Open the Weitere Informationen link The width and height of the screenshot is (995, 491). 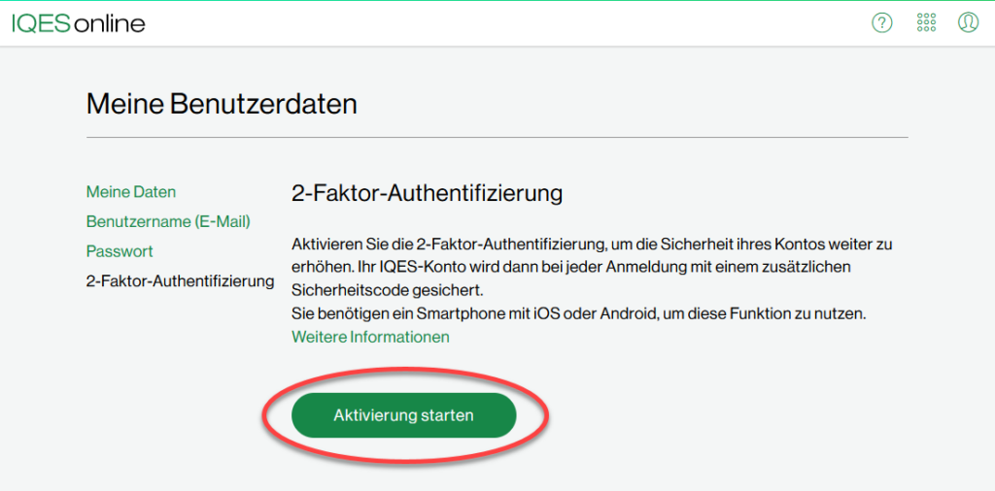pos(370,337)
